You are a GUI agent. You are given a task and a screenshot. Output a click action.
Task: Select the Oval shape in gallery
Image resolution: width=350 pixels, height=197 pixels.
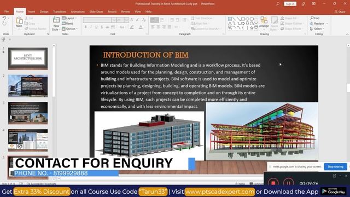coord(247,19)
